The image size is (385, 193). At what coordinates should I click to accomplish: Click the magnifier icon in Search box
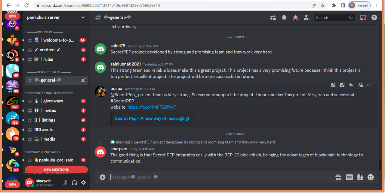351,18
